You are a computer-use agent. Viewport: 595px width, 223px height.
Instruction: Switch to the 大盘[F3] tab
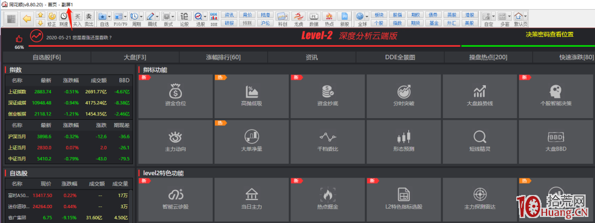tap(135, 58)
